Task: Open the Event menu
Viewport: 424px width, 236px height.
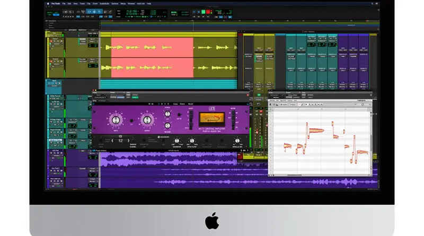Action: [x=95, y=4]
